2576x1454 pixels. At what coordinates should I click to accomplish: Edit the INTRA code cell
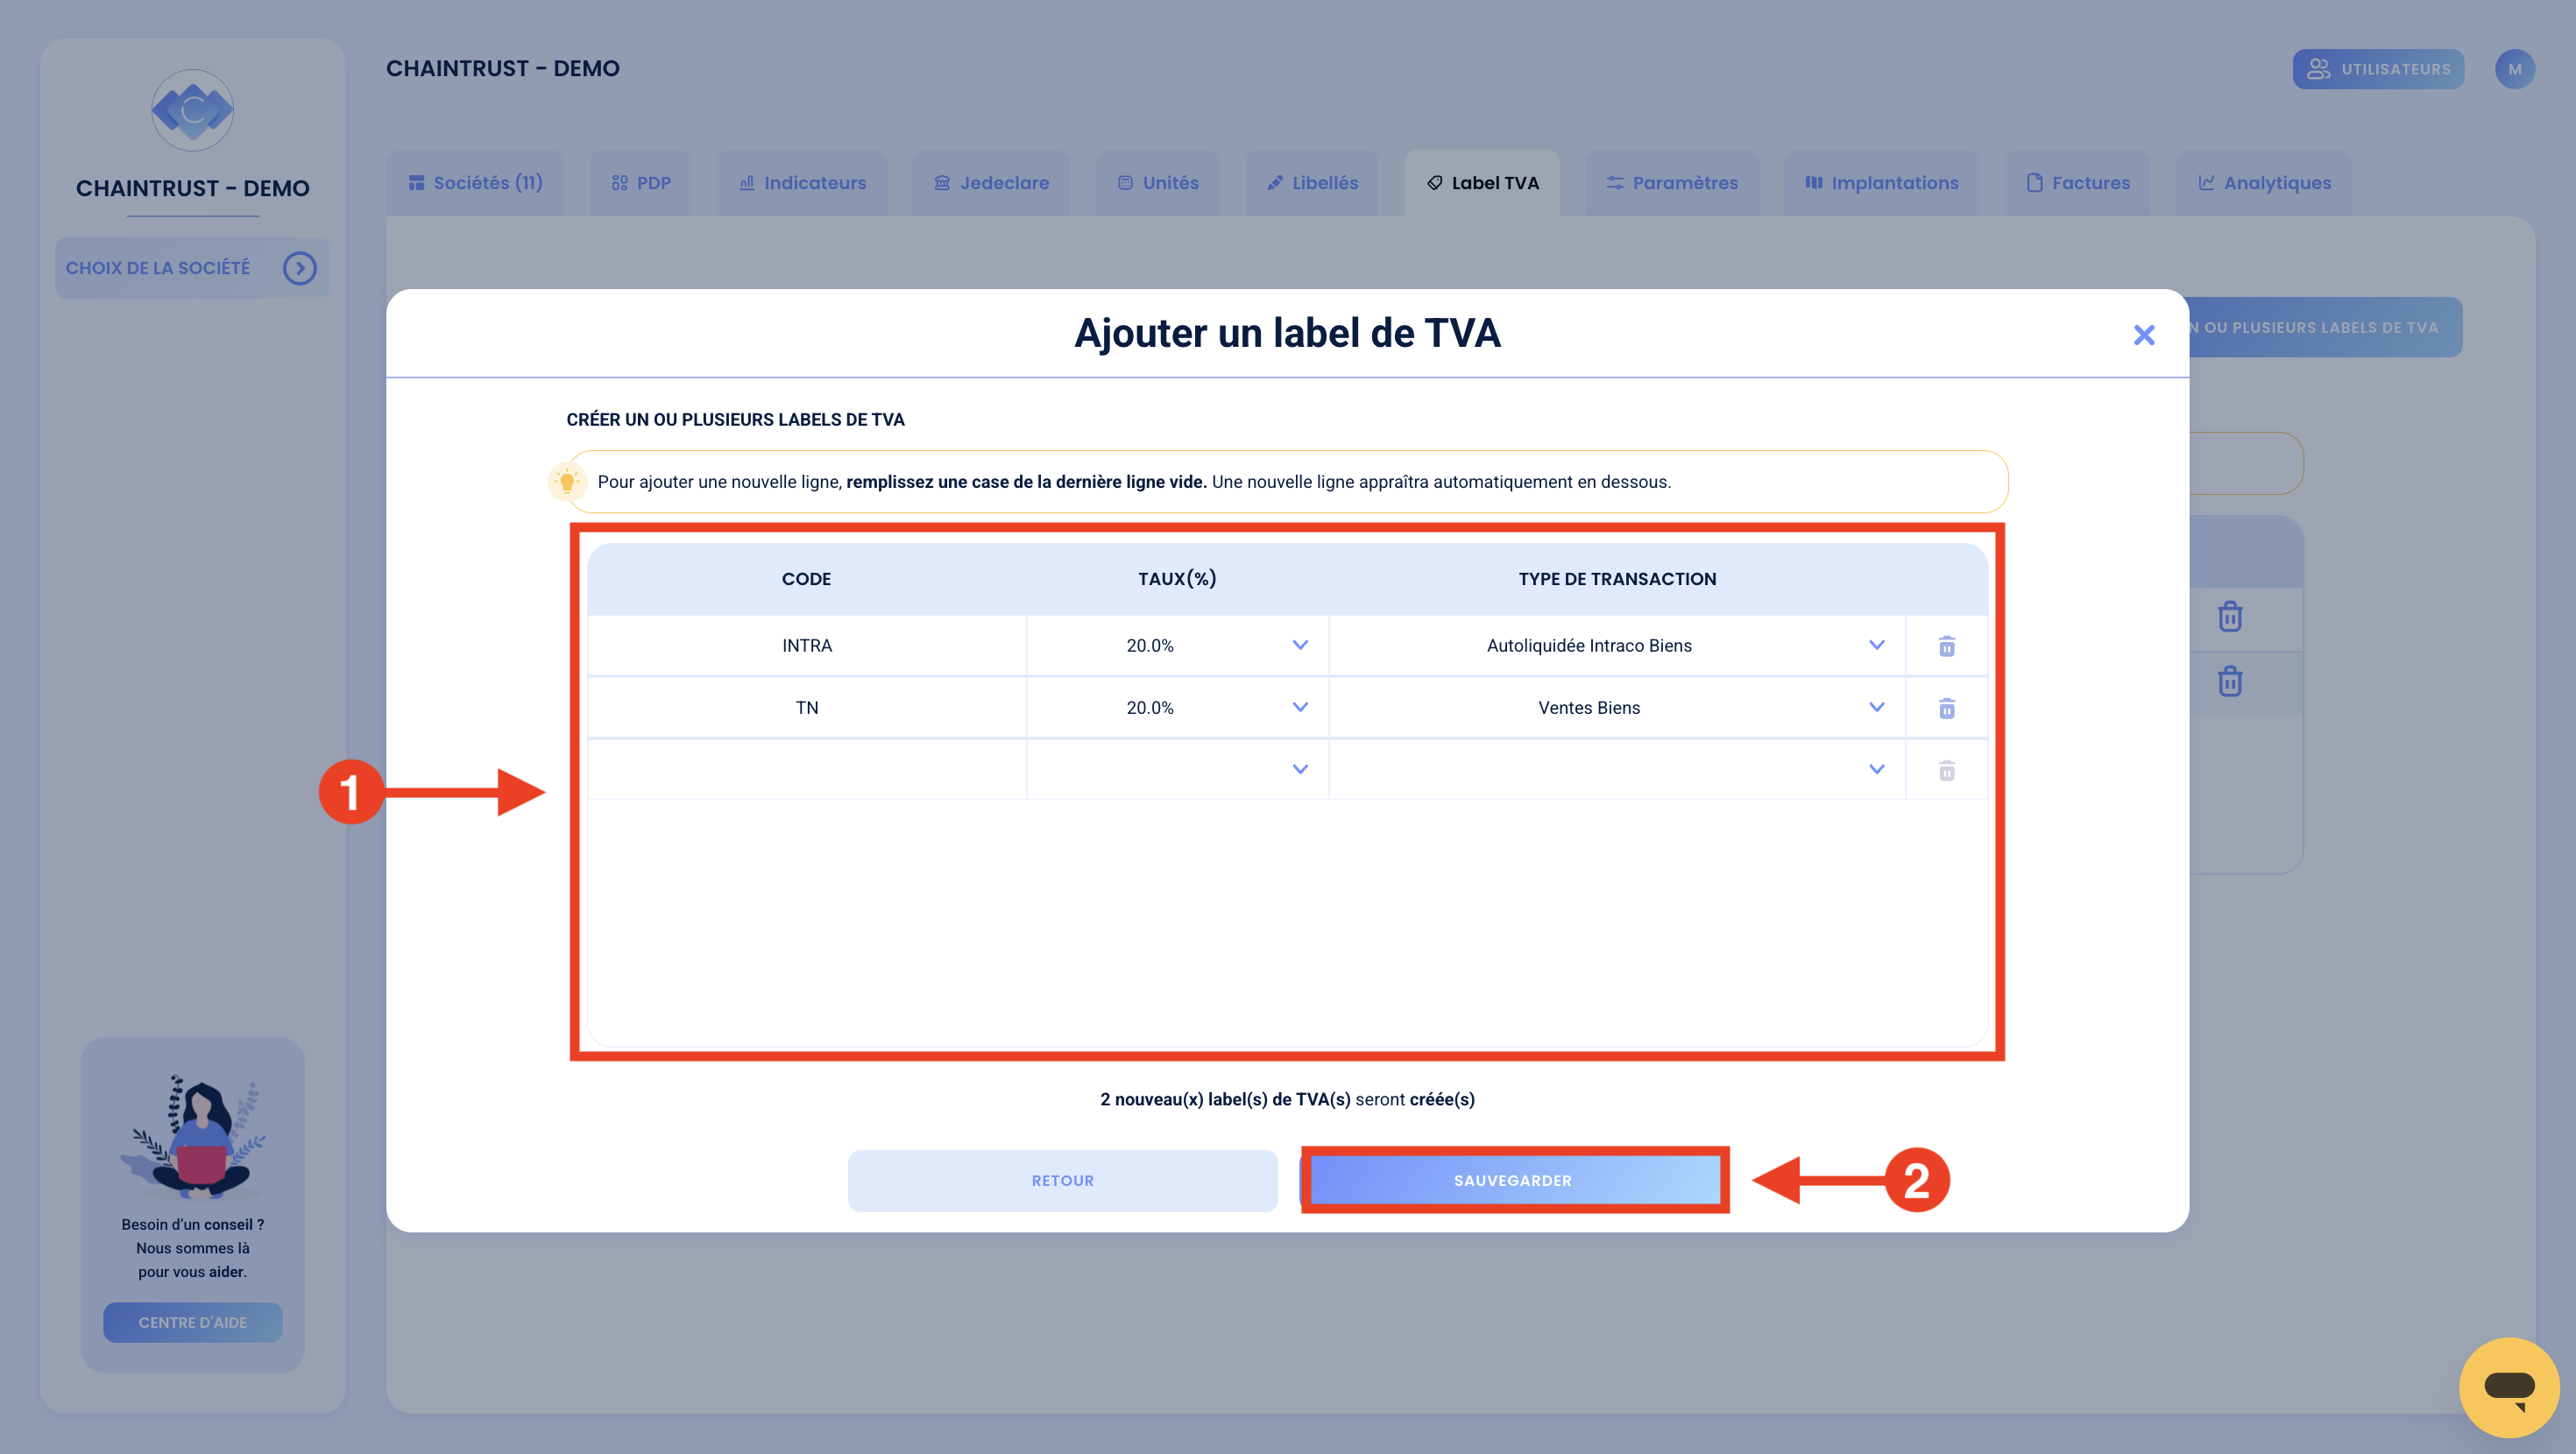pos(806,645)
